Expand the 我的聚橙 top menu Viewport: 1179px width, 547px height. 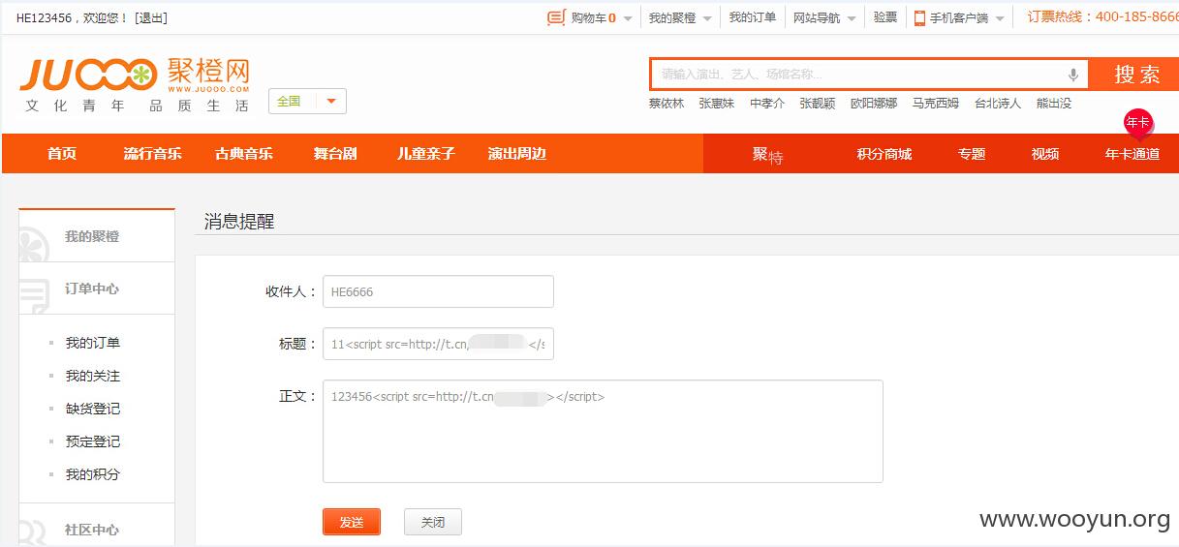point(679,17)
